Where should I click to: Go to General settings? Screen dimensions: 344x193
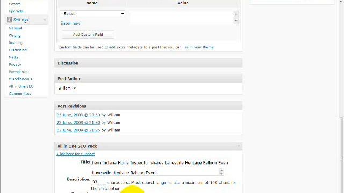point(16,28)
